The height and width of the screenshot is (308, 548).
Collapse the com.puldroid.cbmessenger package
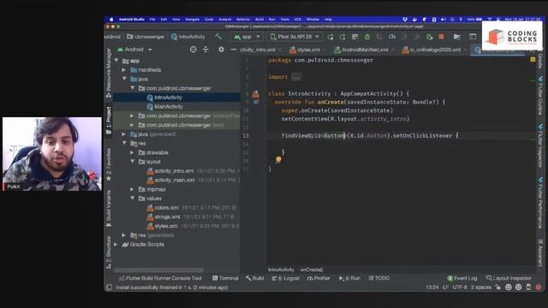pyautogui.click(x=133, y=88)
